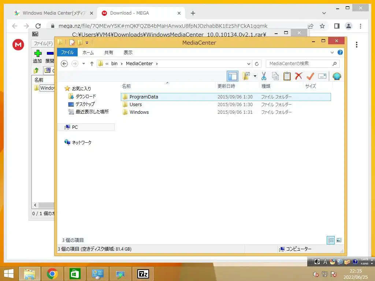
Task: Bookmark this page with star icon
Action: click(322, 26)
